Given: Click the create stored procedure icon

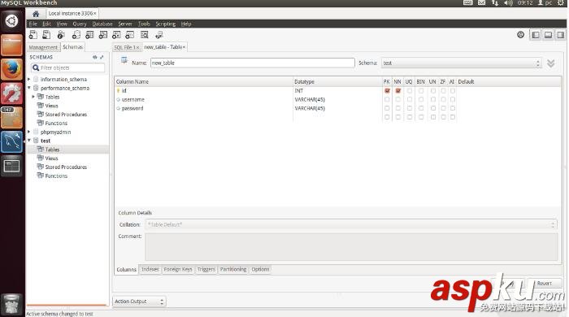Looking at the screenshot, I should click(116, 35).
